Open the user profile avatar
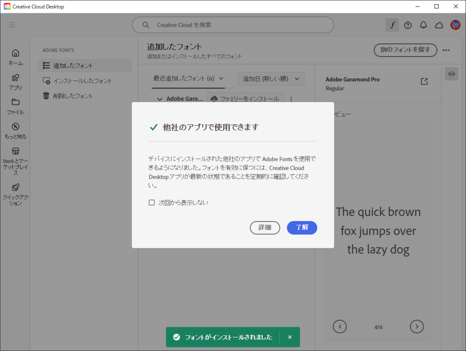The width and height of the screenshot is (466, 351). point(455,25)
